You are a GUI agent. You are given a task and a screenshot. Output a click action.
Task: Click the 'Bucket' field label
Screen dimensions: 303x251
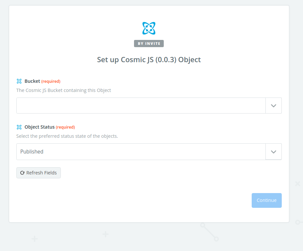32,81
